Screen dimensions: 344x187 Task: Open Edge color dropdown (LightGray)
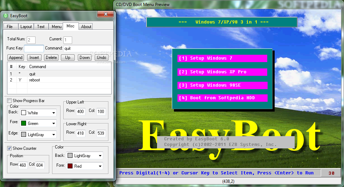[x=38, y=134]
